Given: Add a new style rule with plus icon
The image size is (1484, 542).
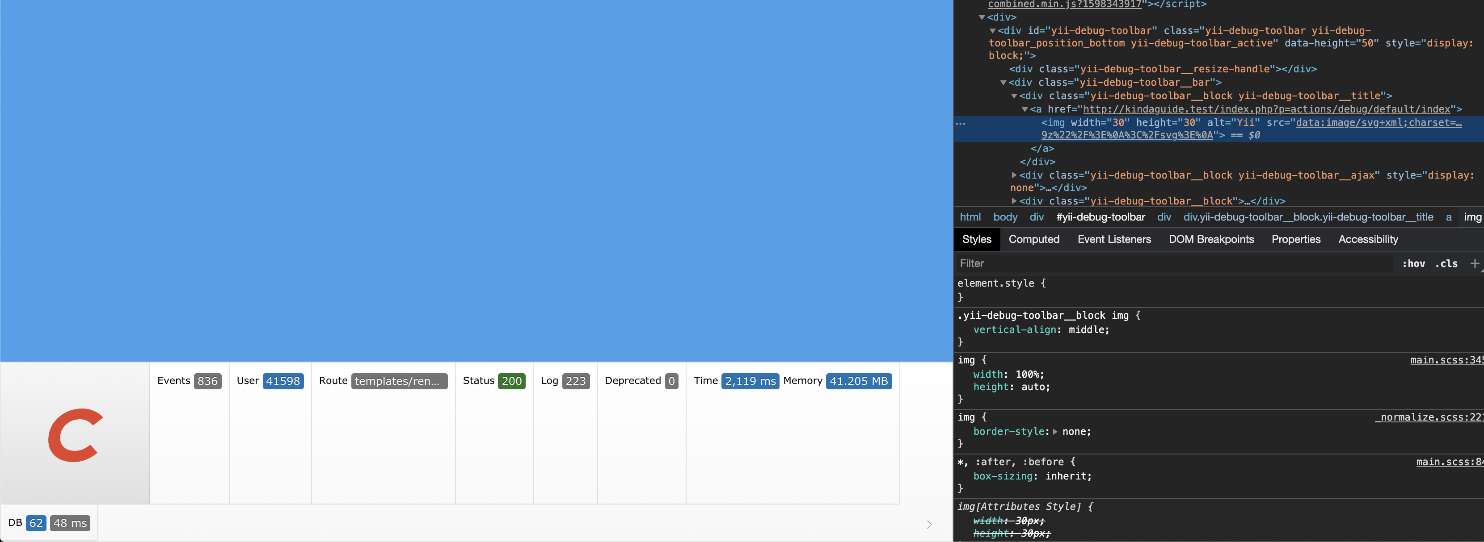Looking at the screenshot, I should 1474,263.
